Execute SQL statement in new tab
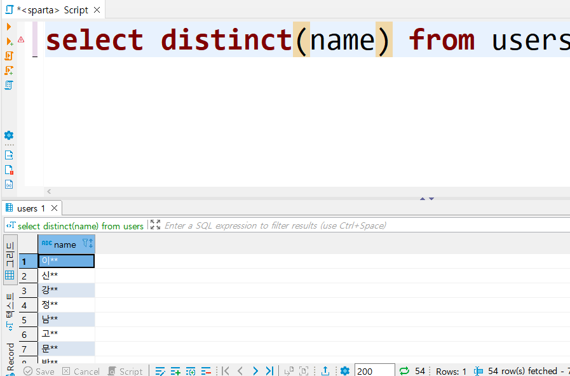570x376 pixels. click(10, 41)
